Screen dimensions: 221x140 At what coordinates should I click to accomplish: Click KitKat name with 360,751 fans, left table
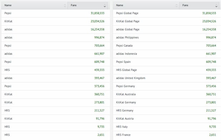tap(8, 94)
